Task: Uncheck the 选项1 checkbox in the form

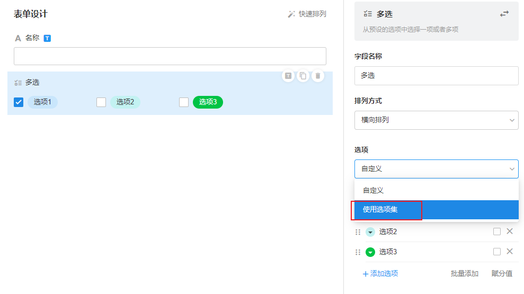Action: point(19,102)
